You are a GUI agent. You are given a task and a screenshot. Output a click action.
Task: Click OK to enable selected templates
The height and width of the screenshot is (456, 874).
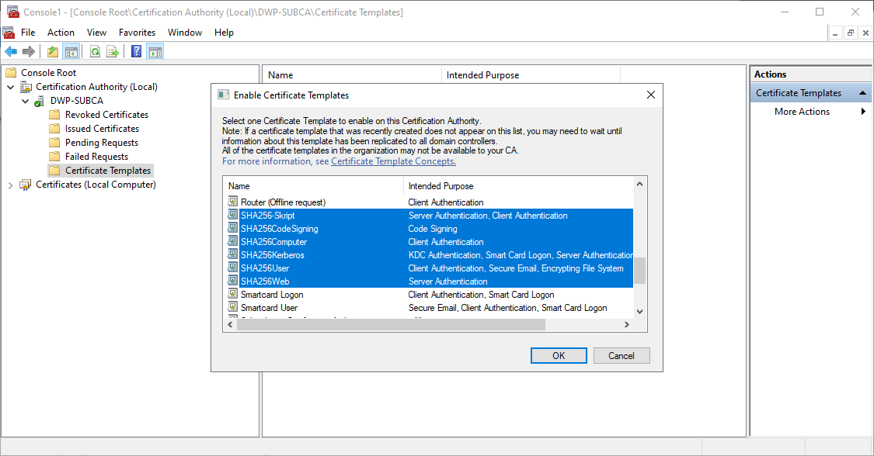point(559,355)
